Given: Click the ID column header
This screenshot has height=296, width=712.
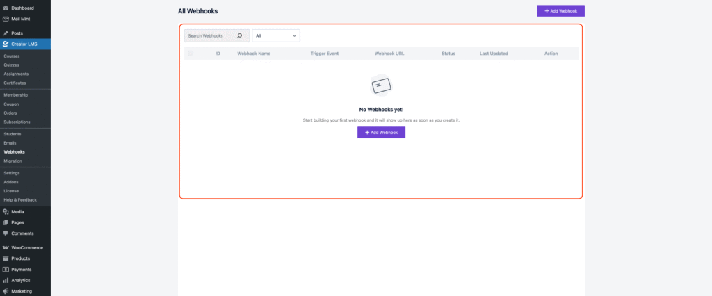Looking at the screenshot, I should point(218,54).
